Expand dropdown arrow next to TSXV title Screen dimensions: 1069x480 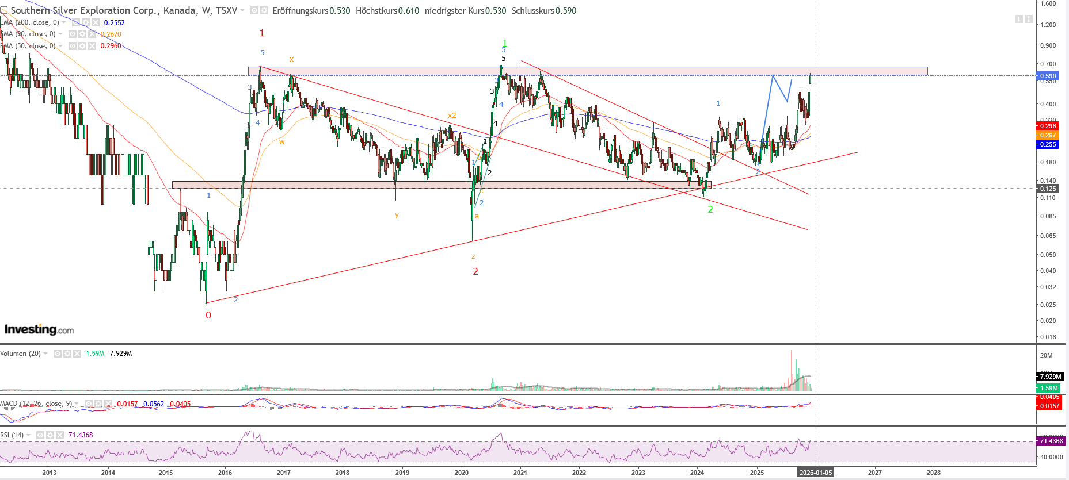click(242, 10)
